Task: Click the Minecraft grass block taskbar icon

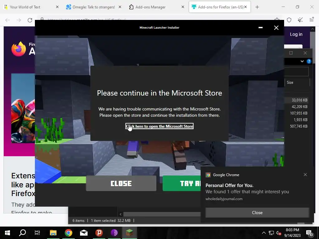Action: pos(129,233)
